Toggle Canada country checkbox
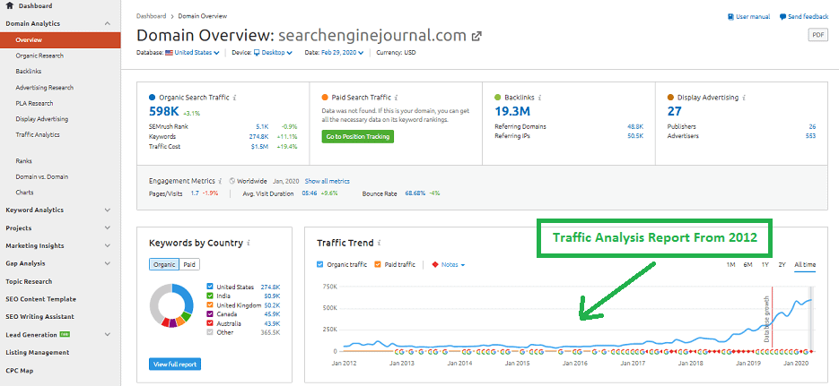Image resolution: width=839 pixels, height=386 pixels. click(x=210, y=314)
